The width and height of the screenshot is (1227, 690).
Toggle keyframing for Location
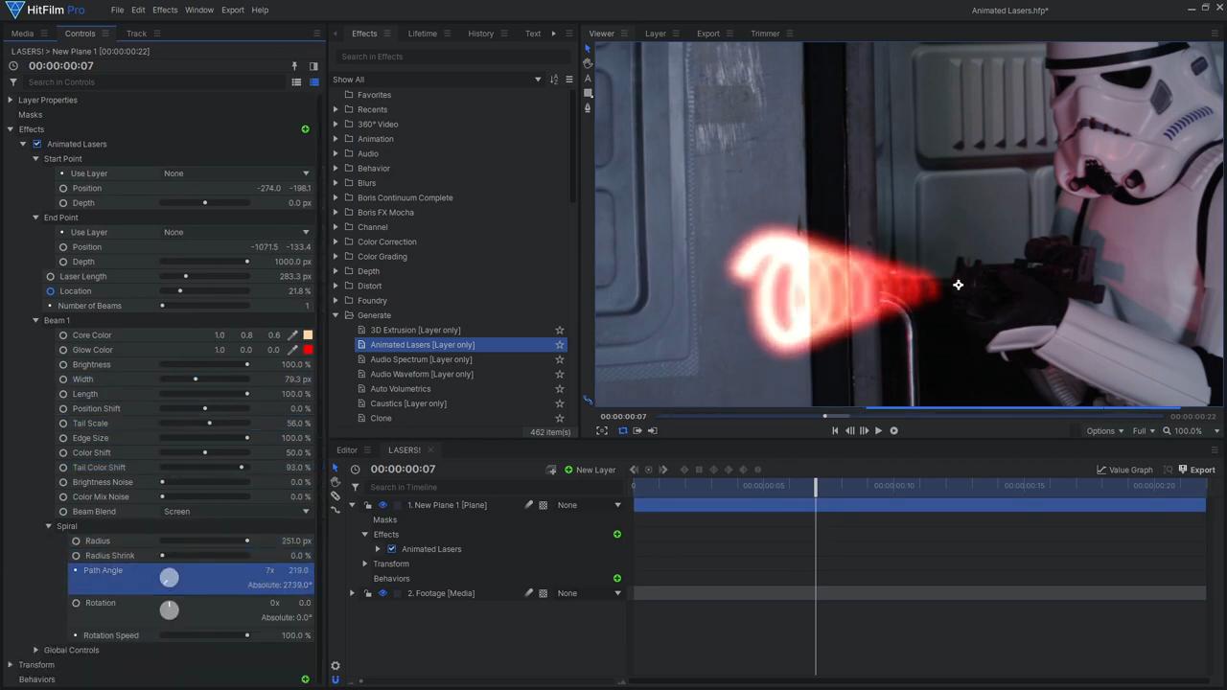point(51,291)
